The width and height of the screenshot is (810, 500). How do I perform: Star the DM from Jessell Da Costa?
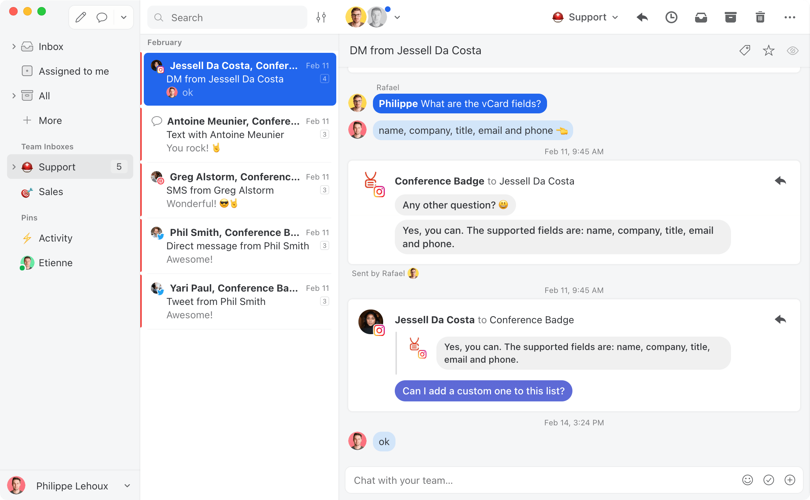pyautogui.click(x=769, y=51)
